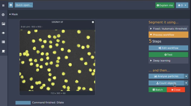Close the 10GRAY.tif image panel
191x106 pixels.
tap(93, 22)
